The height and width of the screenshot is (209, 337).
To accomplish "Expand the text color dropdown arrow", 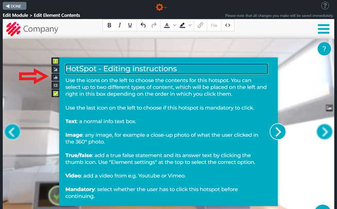I will 175,25.
